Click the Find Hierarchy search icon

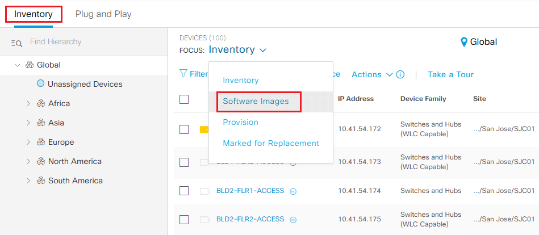pos(16,43)
